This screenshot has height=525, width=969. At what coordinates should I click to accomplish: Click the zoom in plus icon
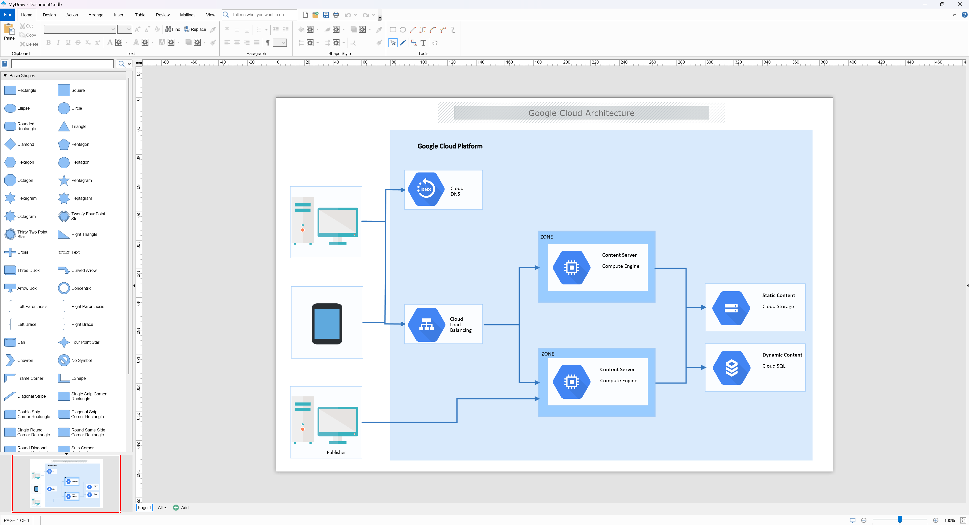935,520
